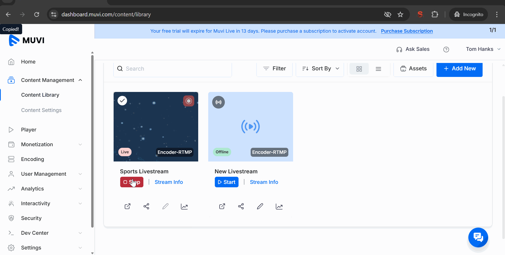Viewport: 505px width, 255px height.
Task: Click the recording indicator on Sports Livestream
Action: tap(189, 101)
